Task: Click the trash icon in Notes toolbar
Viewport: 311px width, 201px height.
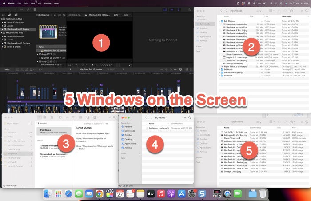Action: pos(52,117)
